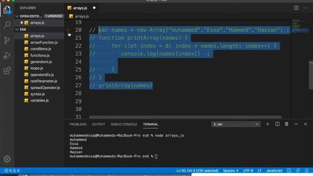Viewport: 313px width, 176px height.
Task: Click the Explorer panel title
Action: (28, 8)
